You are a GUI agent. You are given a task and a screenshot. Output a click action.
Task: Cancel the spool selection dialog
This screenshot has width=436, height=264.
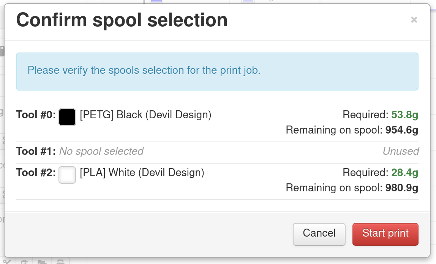point(319,234)
